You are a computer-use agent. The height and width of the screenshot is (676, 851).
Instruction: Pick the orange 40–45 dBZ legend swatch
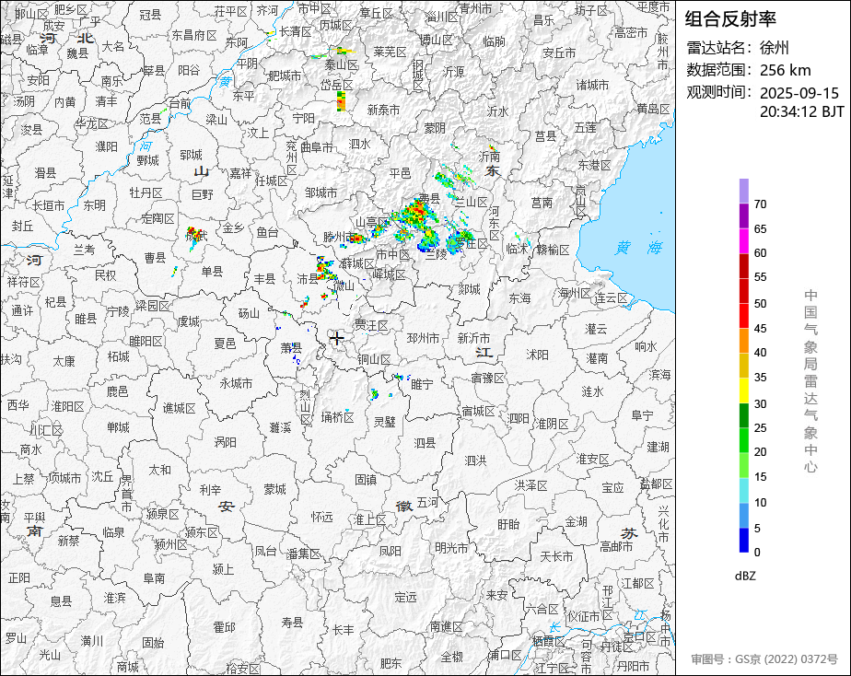click(743, 341)
